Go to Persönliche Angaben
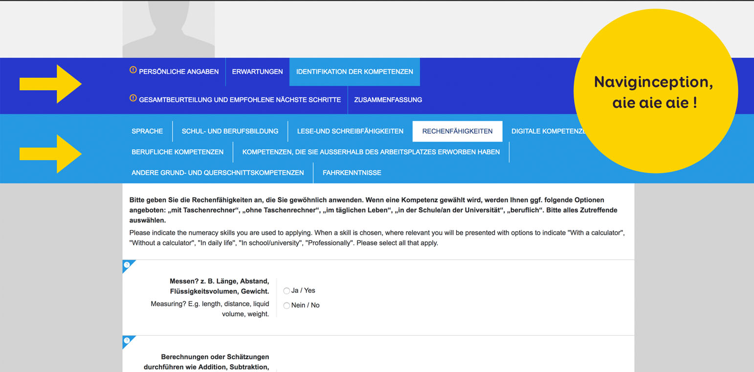Screen dimensions: 754x372 click(179, 71)
